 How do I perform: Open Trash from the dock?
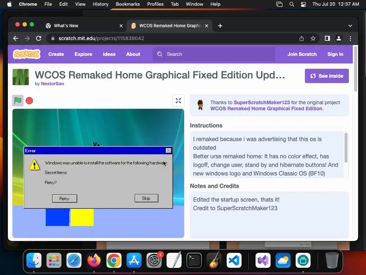pyautogui.click(x=332, y=260)
